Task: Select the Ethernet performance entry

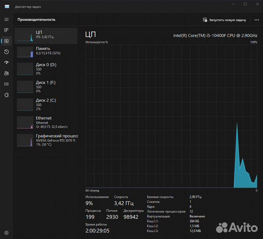Action: [46, 122]
